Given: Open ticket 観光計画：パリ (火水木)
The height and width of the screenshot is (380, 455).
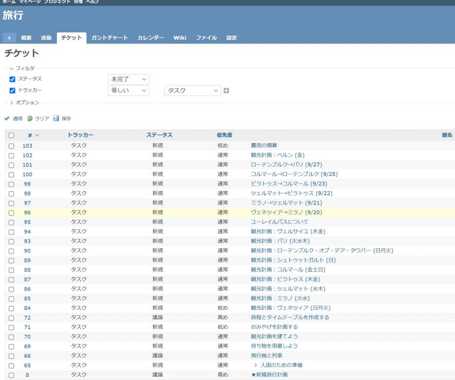Looking at the screenshot, I should pos(280,241).
